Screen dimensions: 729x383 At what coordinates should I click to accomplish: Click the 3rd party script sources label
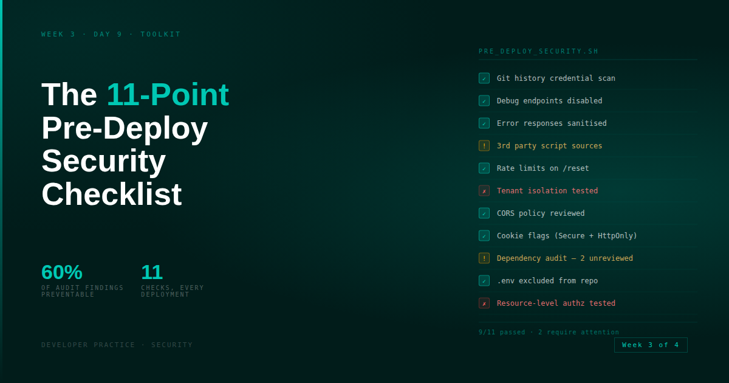549,146
